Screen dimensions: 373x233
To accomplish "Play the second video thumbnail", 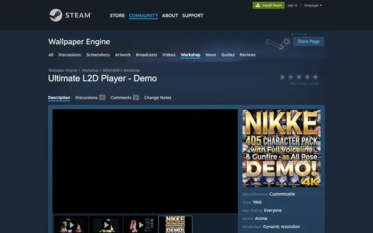I will coord(106,224).
